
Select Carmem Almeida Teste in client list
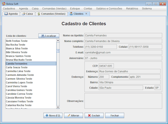[x=31, y=75]
